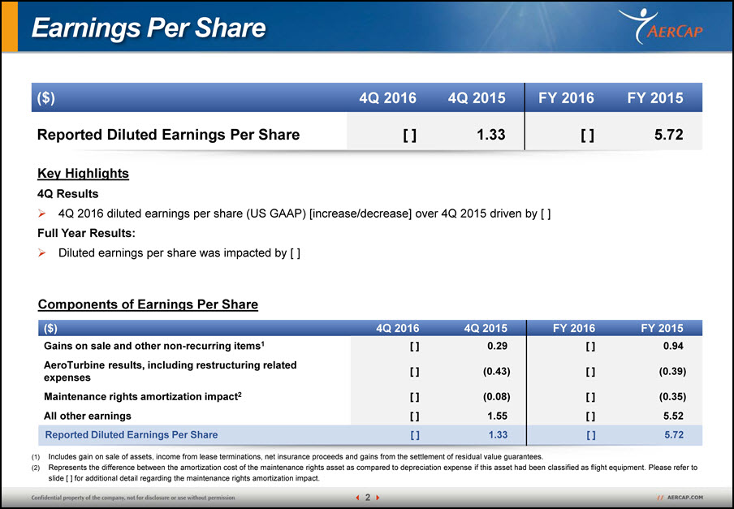The image size is (734, 509).
Task: Select the large bold 1.33 in summary table
Action: [491, 135]
